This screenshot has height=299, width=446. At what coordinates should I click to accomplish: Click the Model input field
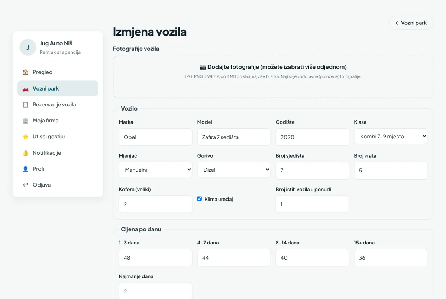point(234,137)
